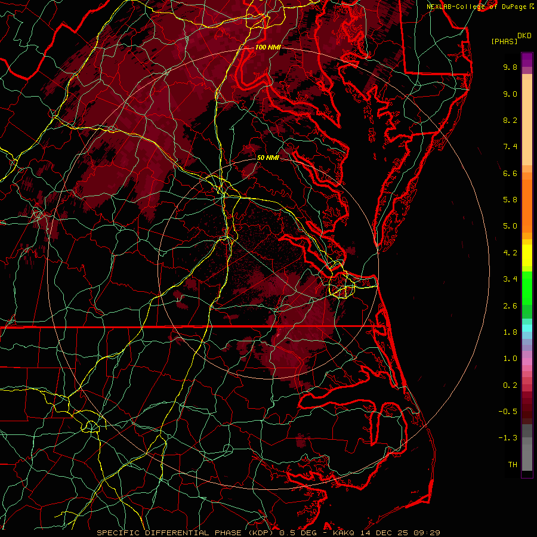Click the 14 DEC 25 09:29 timestamp
Image resolution: width=537 pixels, height=537 pixels.
(400, 533)
